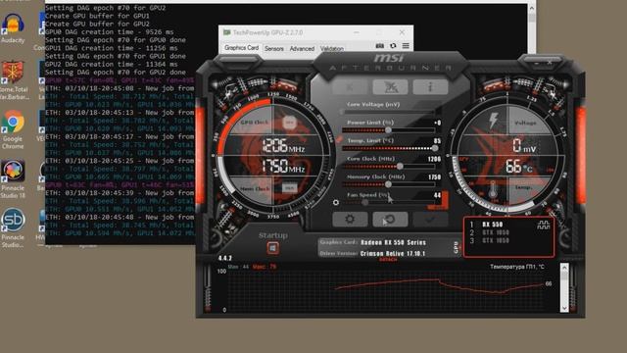The image size is (627, 353).
Task: Open Afterburner settings gear button
Action: (350, 220)
